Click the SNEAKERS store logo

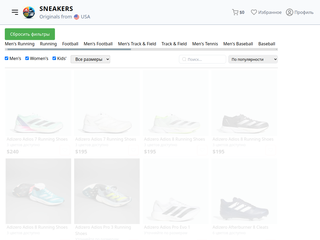click(29, 12)
